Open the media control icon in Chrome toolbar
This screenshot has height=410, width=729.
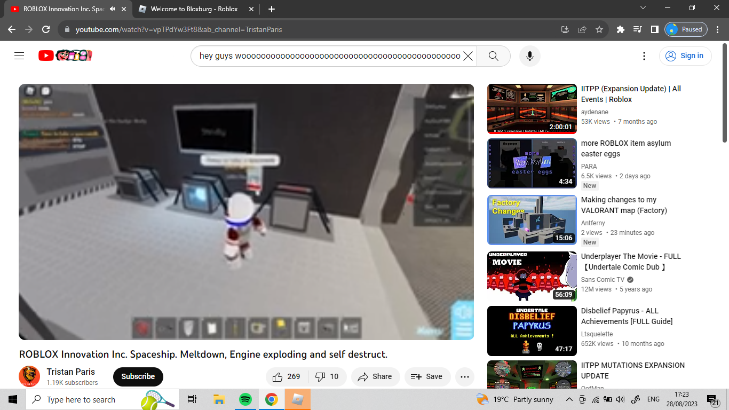pos(637,29)
